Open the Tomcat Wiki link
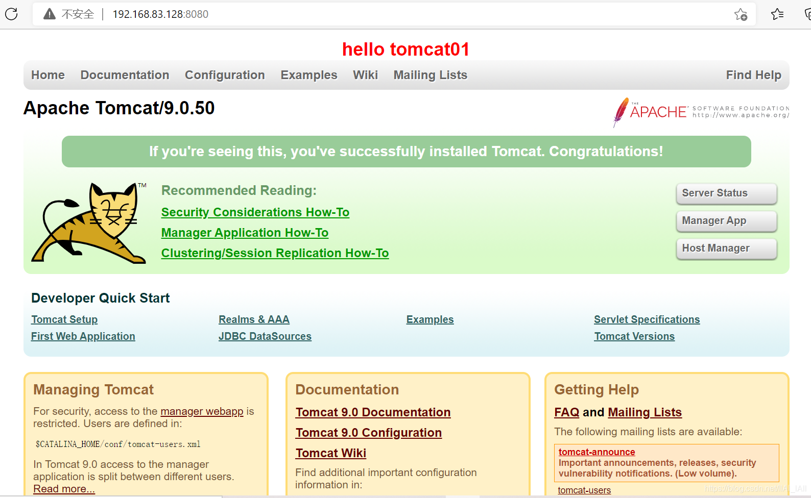 [331, 453]
